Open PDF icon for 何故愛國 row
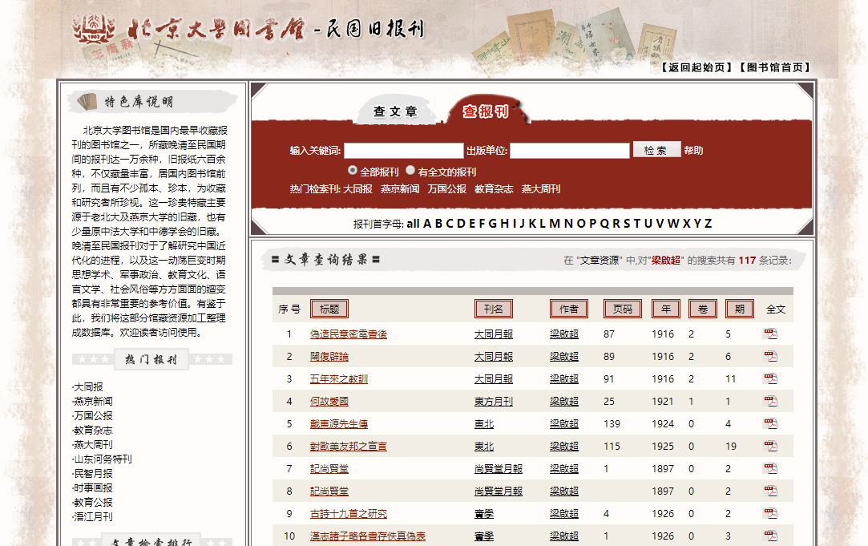 (x=770, y=401)
